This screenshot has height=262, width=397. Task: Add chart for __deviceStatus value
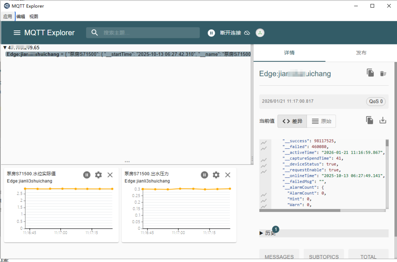[x=264, y=166]
